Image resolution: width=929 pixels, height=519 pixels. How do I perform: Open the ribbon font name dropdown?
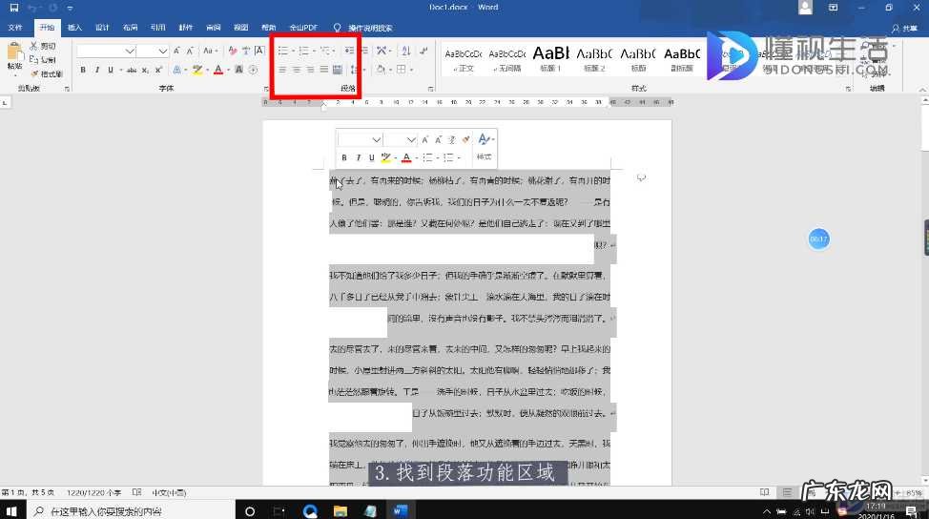[x=130, y=52]
